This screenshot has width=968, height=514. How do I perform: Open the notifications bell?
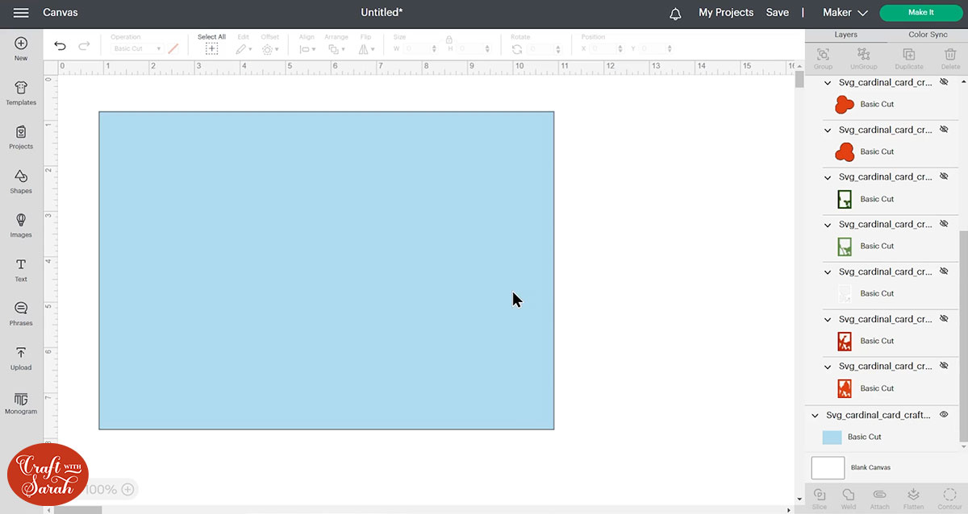click(675, 13)
